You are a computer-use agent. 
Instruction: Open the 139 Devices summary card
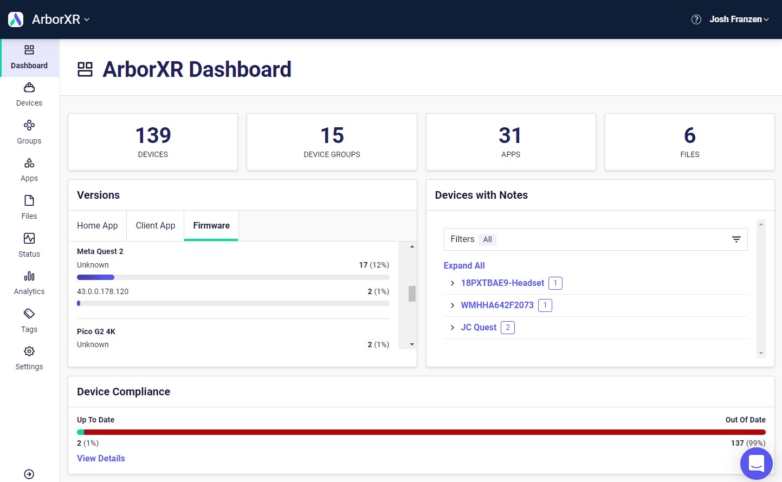pyautogui.click(x=153, y=142)
